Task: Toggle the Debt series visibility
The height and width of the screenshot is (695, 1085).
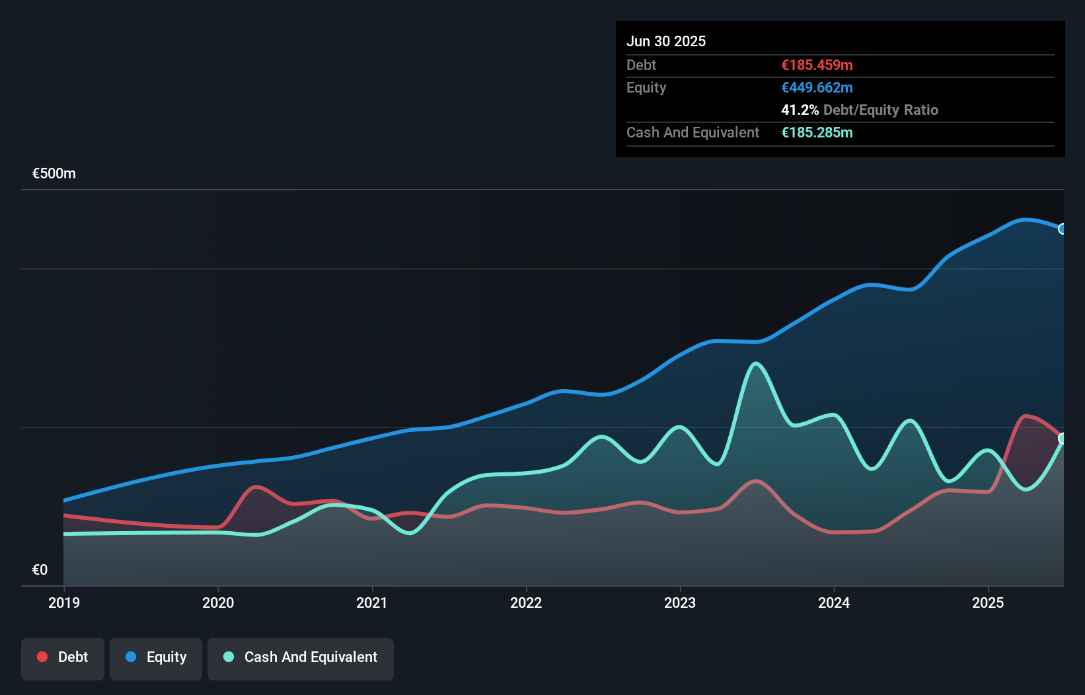Action: [x=62, y=658]
